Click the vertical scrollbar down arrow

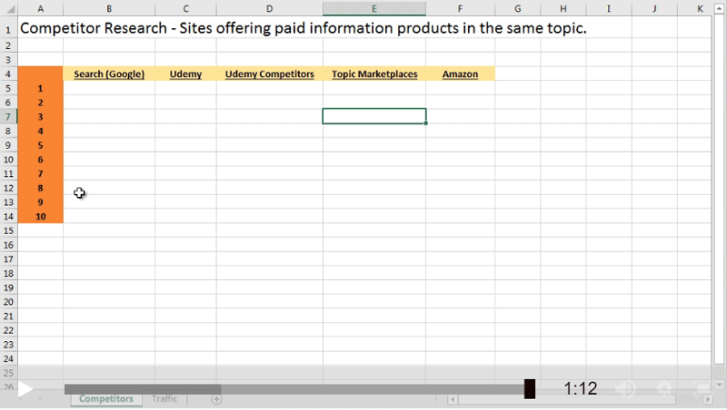coord(719,385)
